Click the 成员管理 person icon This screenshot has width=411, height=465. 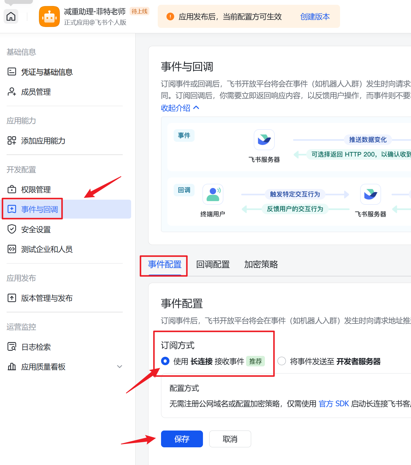coord(12,92)
